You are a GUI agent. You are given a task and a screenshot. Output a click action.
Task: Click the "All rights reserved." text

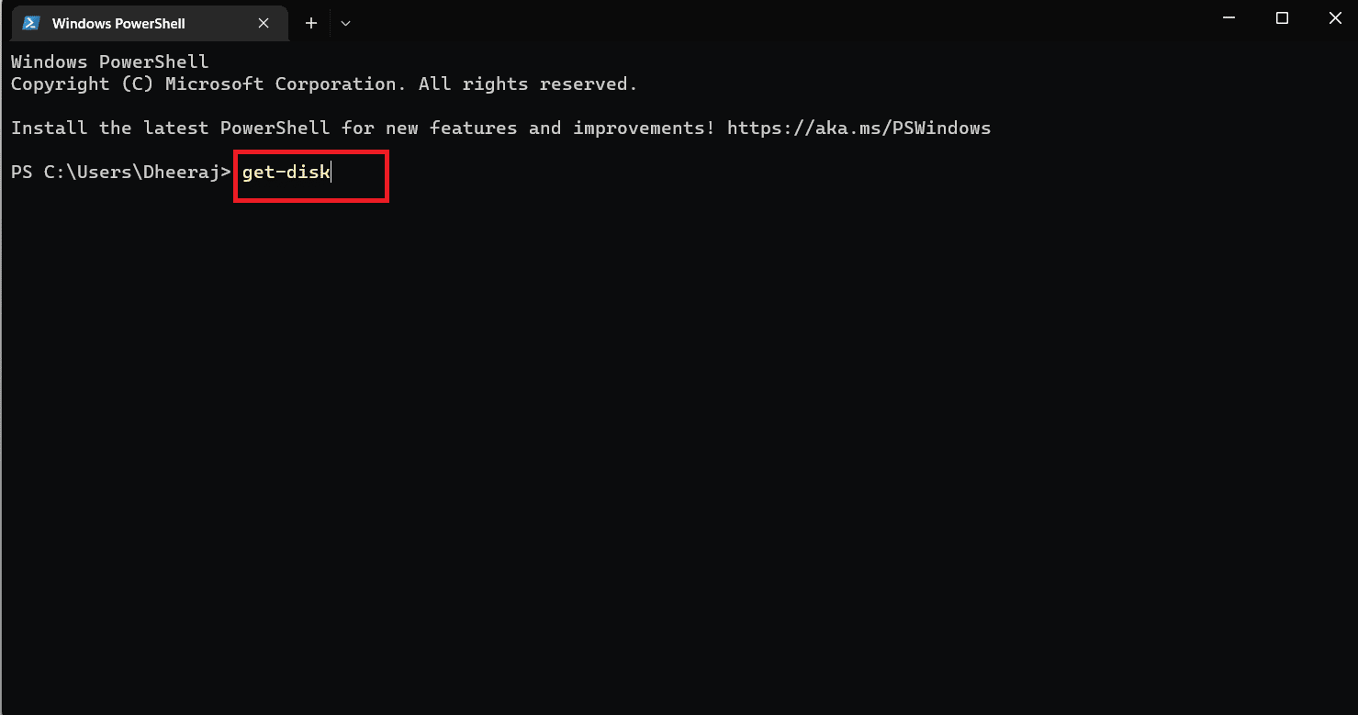coord(528,84)
